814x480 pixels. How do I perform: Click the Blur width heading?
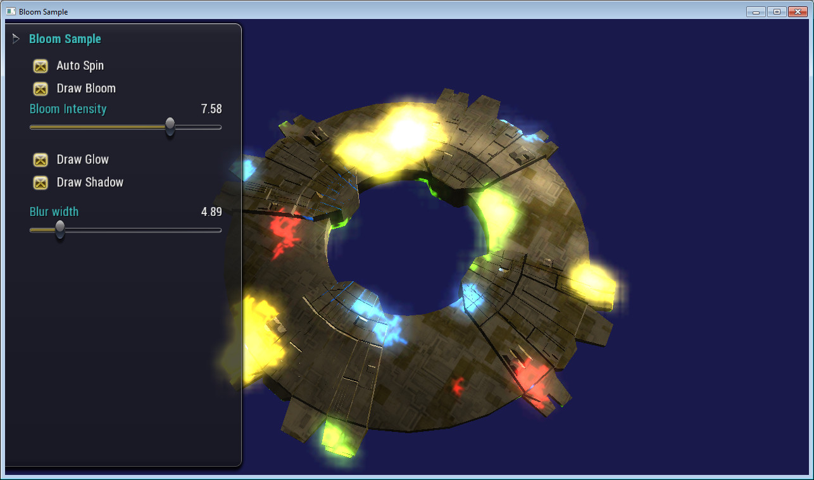point(54,212)
